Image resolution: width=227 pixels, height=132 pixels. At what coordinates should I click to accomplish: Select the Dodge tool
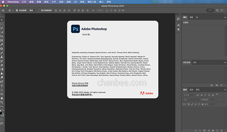(x=2, y=78)
